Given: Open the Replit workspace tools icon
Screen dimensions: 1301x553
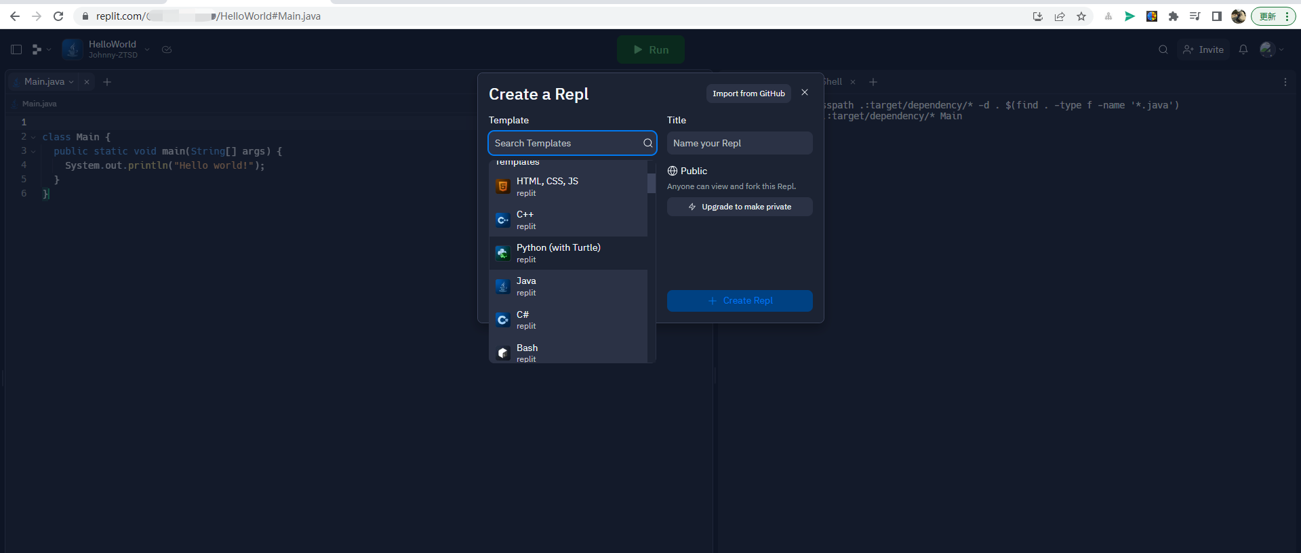Looking at the screenshot, I should point(37,49).
